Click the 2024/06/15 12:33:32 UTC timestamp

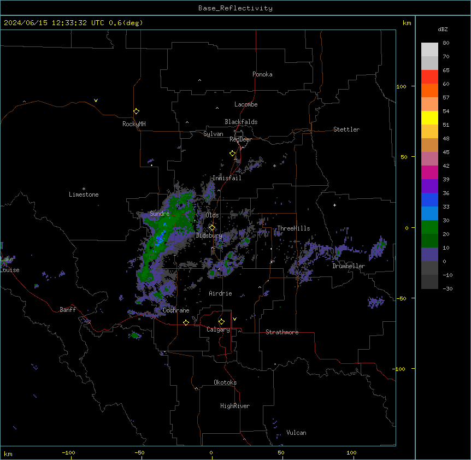click(54, 23)
